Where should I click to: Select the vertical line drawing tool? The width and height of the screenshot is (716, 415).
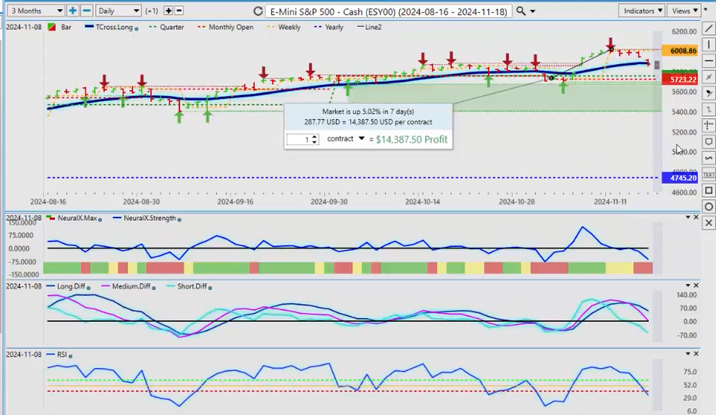tap(709, 44)
